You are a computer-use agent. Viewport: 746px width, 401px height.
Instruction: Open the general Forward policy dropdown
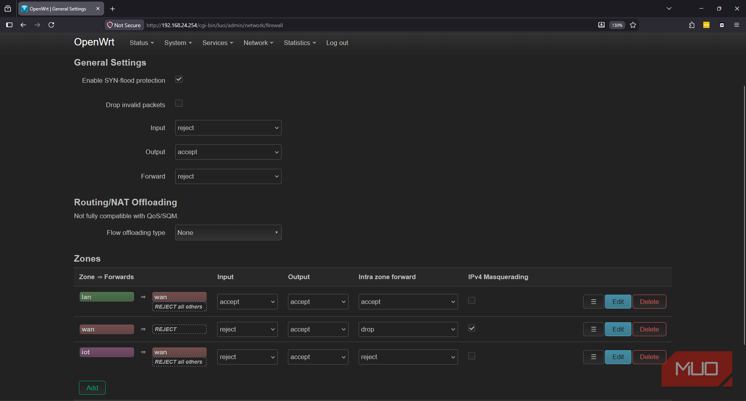(228, 176)
